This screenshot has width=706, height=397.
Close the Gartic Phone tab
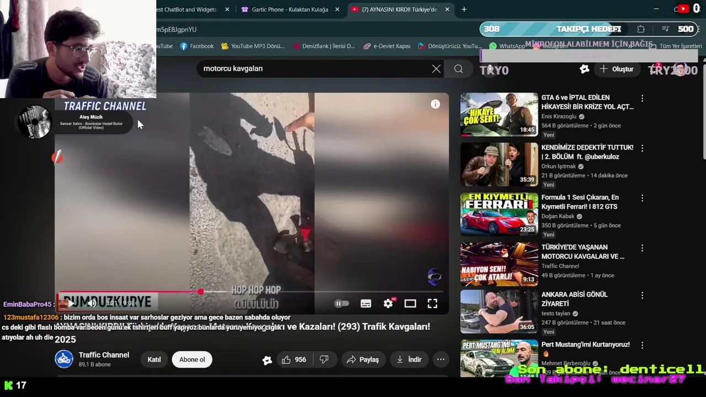(x=337, y=9)
